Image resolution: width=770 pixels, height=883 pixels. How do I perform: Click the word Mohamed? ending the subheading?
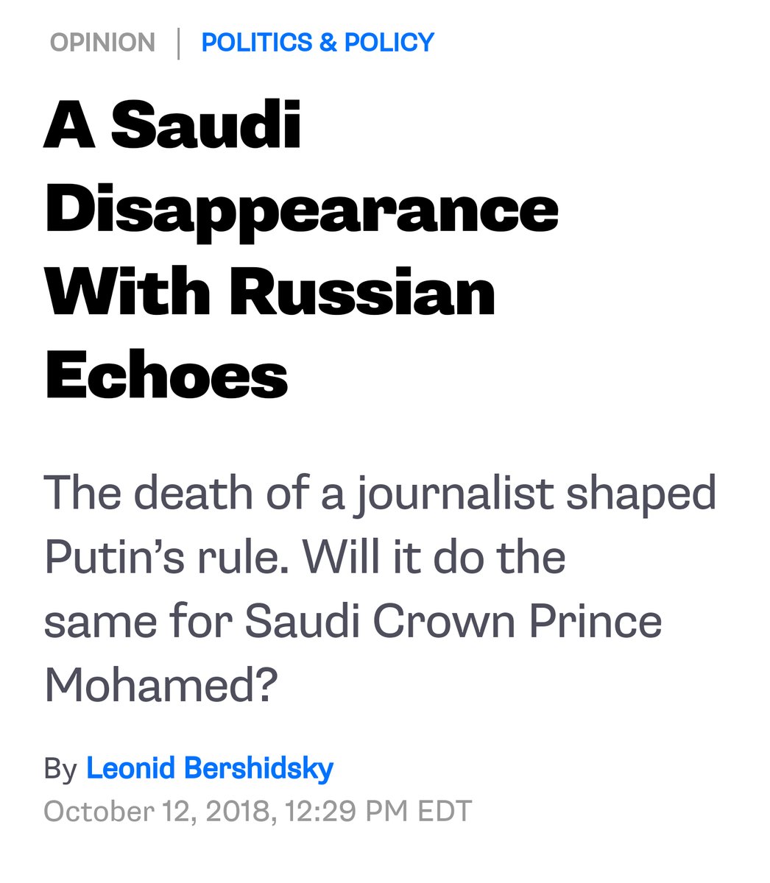pyautogui.click(x=161, y=685)
